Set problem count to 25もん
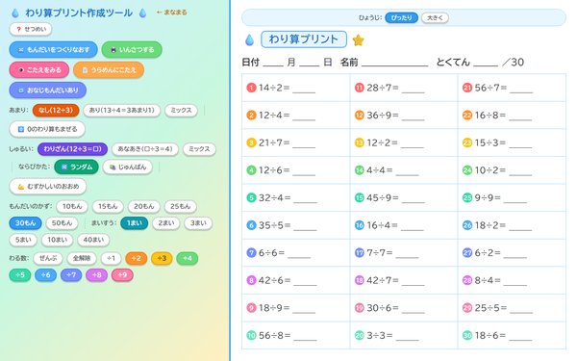 coord(181,206)
